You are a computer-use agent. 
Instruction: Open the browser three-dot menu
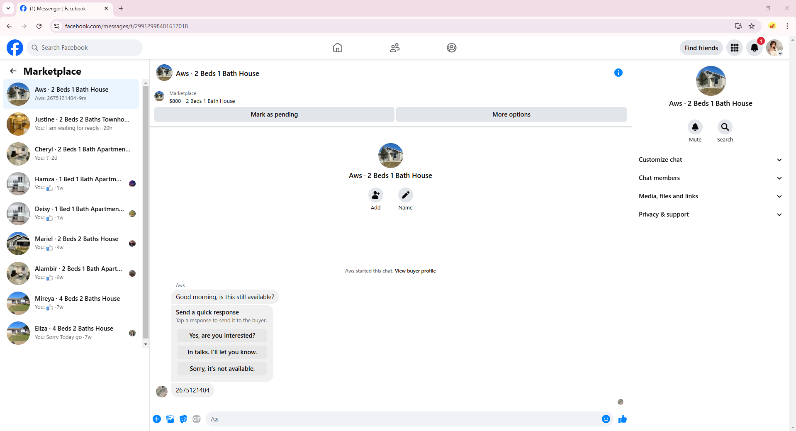[787, 26]
